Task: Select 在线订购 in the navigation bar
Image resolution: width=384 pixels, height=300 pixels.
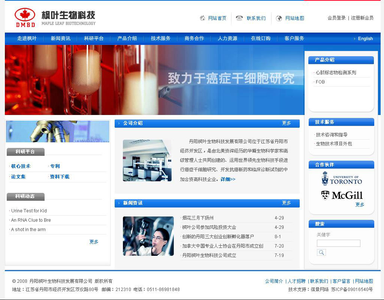Action: pyautogui.click(x=261, y=39)
